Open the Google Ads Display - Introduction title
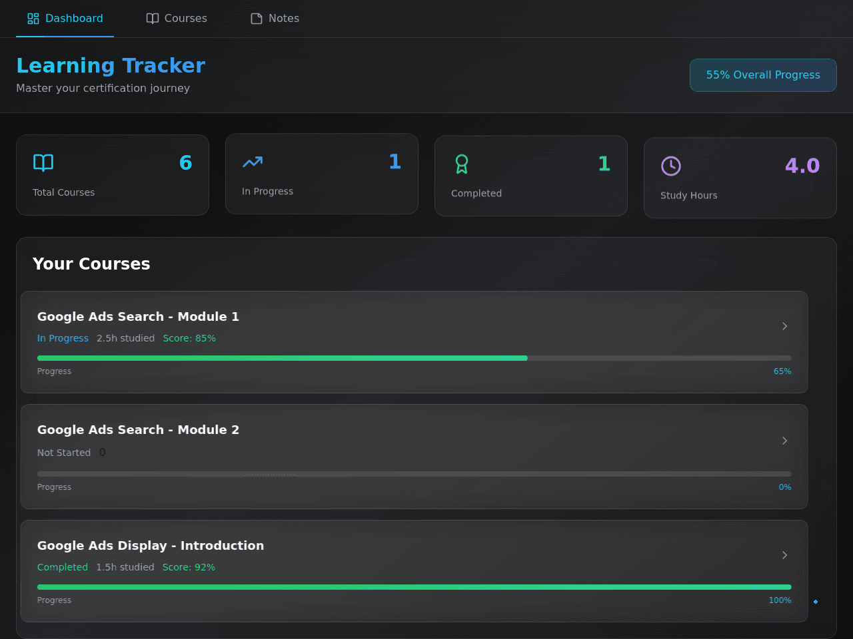The image size is (853, 639). tap(151, 546)
